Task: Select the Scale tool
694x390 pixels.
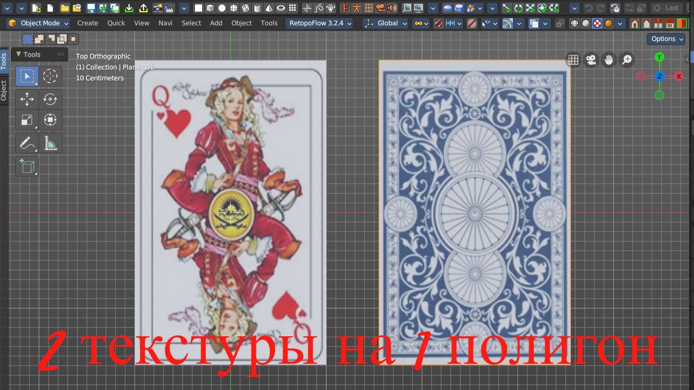Action: 27,120
